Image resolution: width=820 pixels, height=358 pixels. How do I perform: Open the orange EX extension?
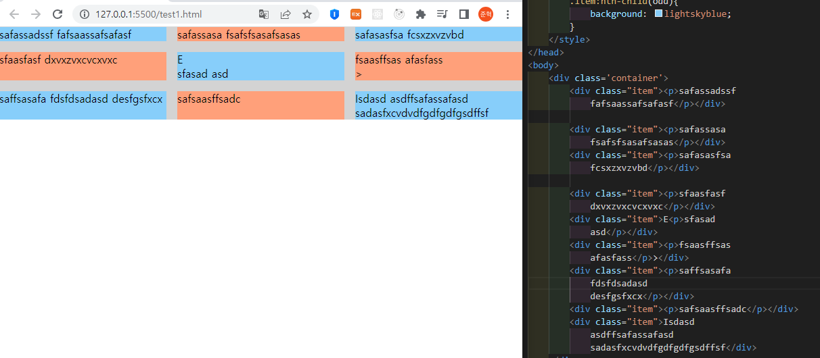point(355,14)
